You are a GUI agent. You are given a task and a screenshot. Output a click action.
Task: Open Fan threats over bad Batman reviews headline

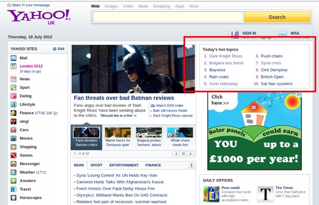point(124,98)
